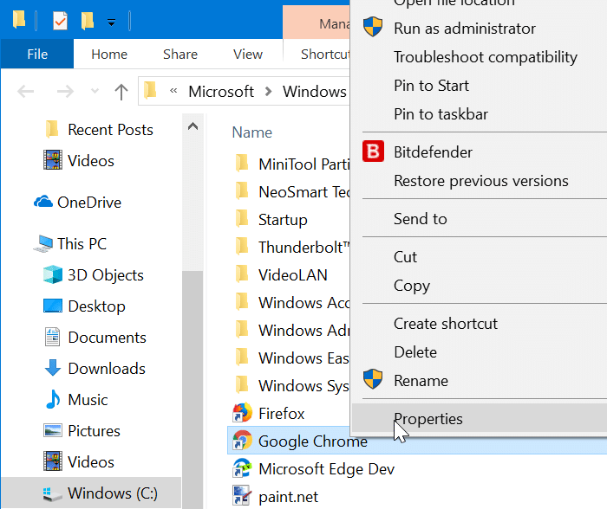
Task: Choose Troubleshoot compatibility in context menu
Action: 480,57
